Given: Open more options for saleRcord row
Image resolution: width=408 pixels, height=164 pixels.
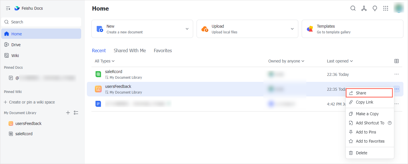Looking at the screenshot, I should 397,74.
